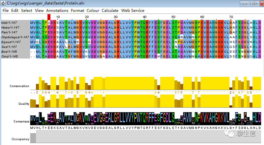Click the red column marker on the ruler
Viewport: 264px width, 145px height.
pos(49,17)
